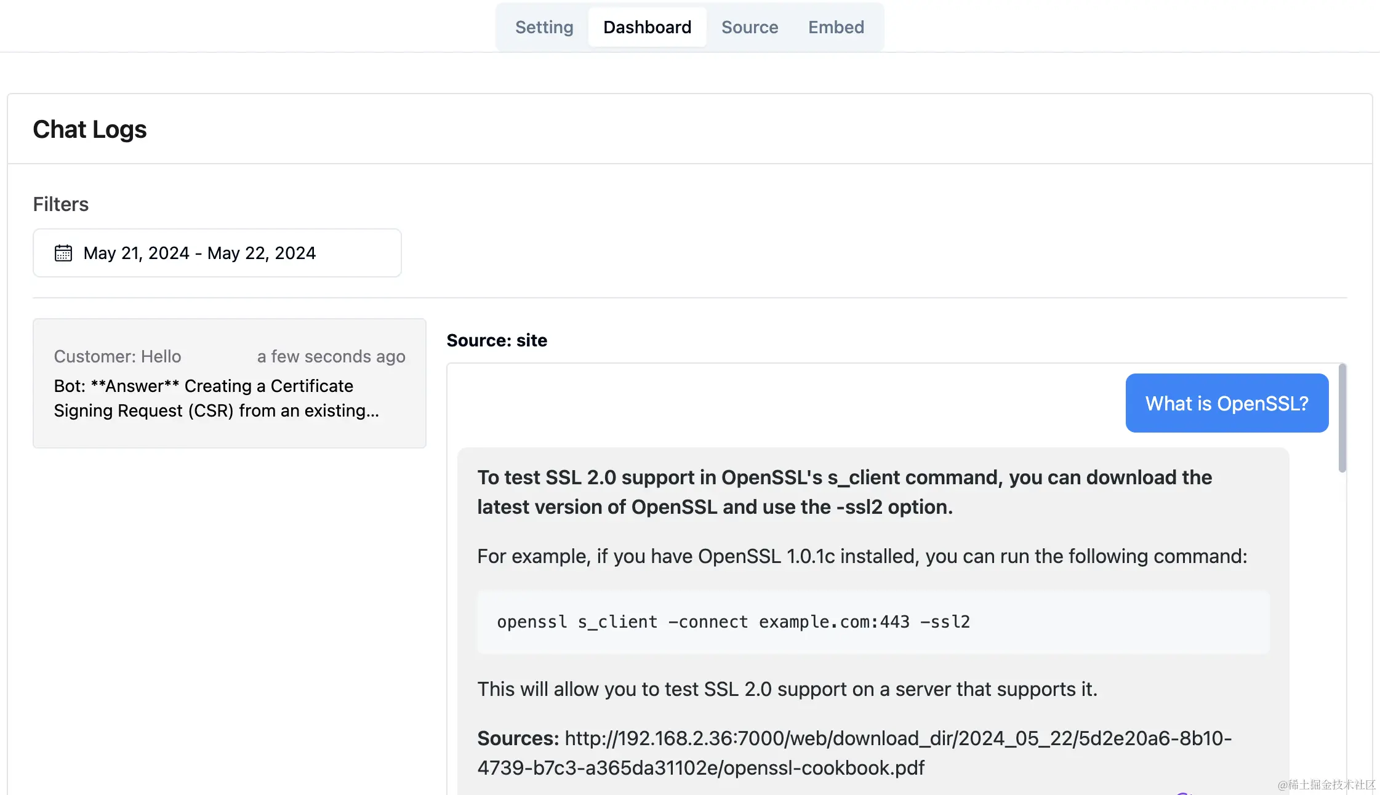Click the 'Filters' label

click(x=60, y=204)
